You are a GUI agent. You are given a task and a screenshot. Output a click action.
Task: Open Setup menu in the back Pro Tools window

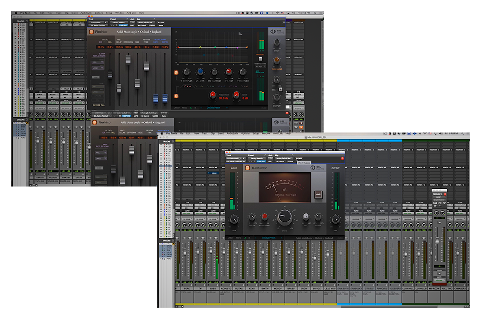(x=109, y=13)
